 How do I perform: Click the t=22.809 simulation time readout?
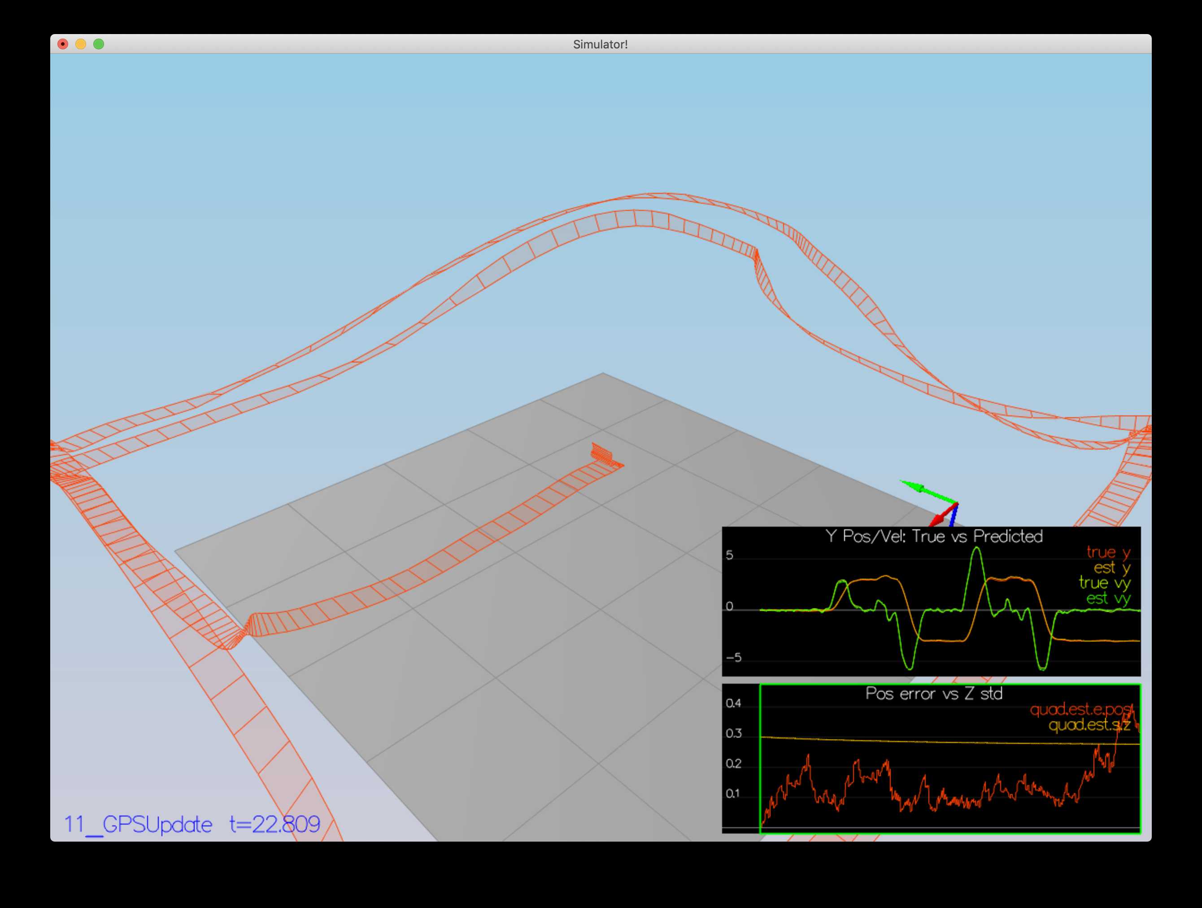275,825
